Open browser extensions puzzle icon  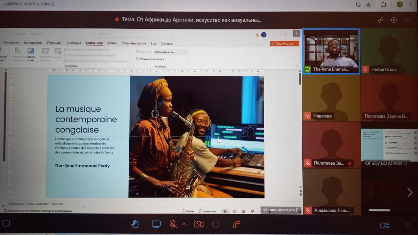[x=383, y=5]
